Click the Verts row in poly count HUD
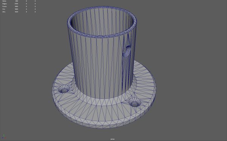 19,1
